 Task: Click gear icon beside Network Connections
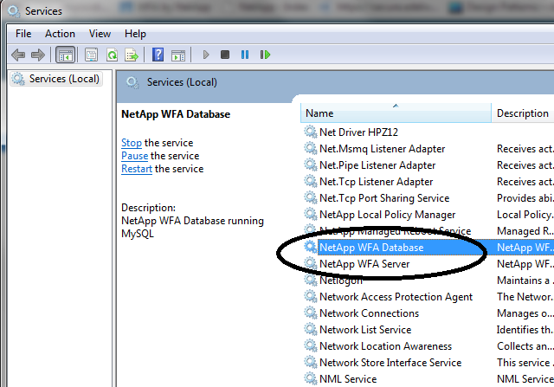point(311,313)
